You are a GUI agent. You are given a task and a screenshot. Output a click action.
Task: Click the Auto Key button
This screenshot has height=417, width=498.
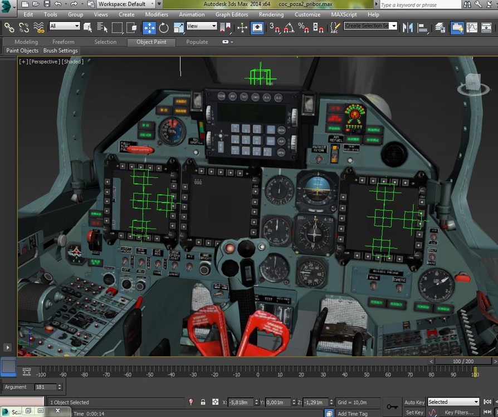pyautogui.click(x=414, y=402)
